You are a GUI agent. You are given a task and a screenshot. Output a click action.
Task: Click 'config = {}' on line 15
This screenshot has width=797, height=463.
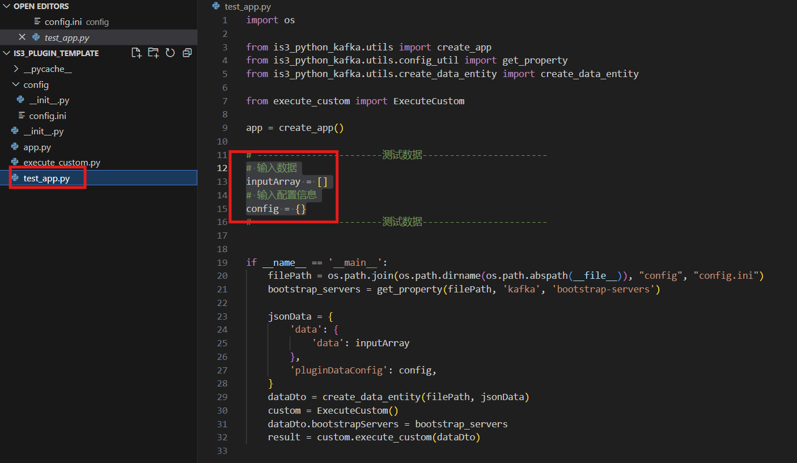(x=276, y=209)
